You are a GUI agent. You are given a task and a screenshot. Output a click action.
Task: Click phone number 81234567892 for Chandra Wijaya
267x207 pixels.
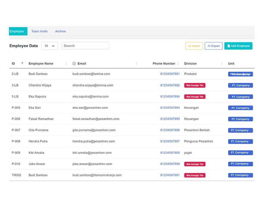(x=170, y=85)
